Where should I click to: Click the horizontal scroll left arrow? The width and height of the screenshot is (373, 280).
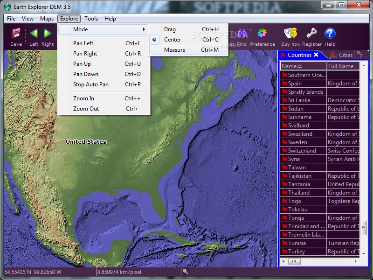pos(283,261)
